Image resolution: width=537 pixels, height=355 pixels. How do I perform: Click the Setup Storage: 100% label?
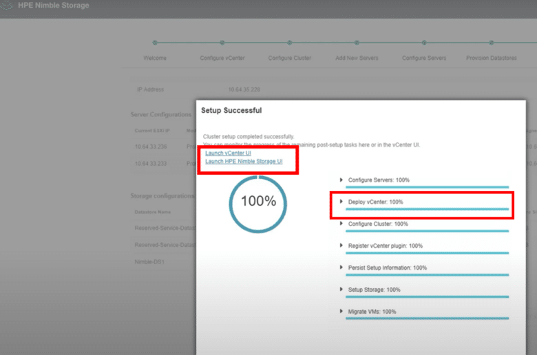pyautogui.click(x=374, y=289)
